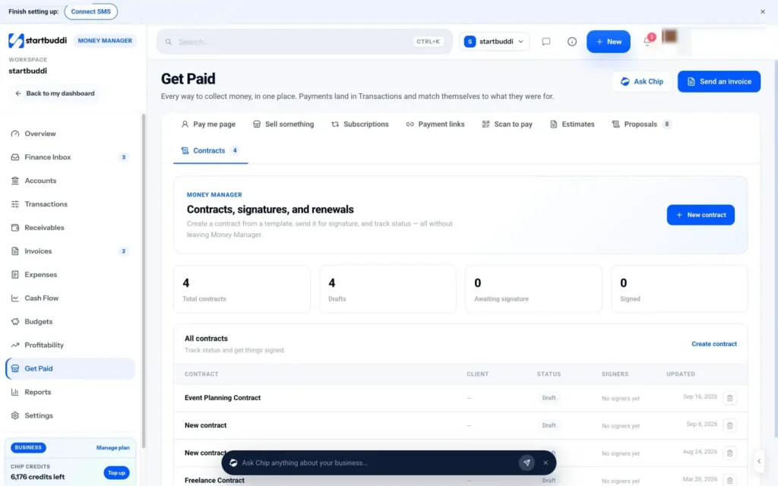The width and height of the screenshot is (778, 486).
Task: Open the Event Planning Contract
Action: click(x=223, y=398)
